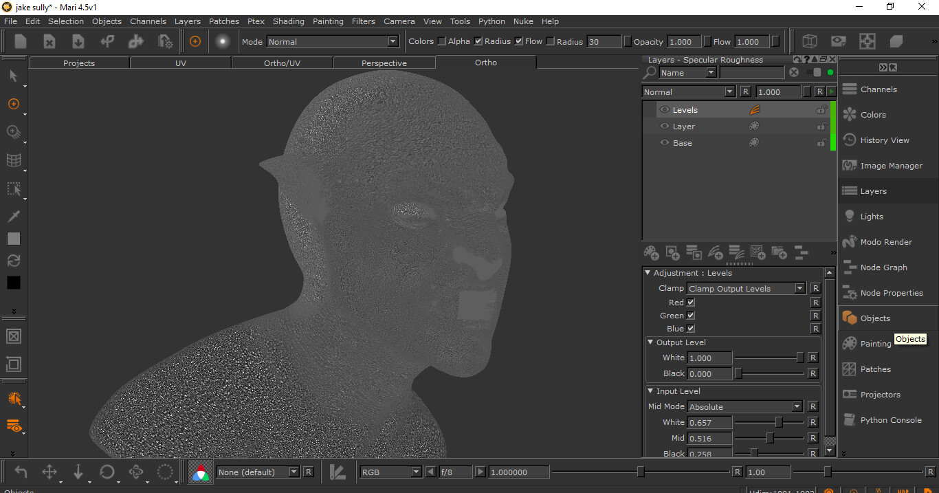Hide the Base layer with eye icon
Viewport: 939px width, 493px height.
[x=664, y=143]
